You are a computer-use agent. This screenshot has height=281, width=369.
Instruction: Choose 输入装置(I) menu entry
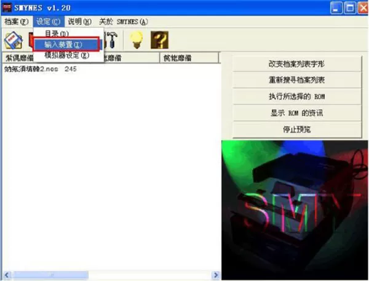tap(66, 44)
